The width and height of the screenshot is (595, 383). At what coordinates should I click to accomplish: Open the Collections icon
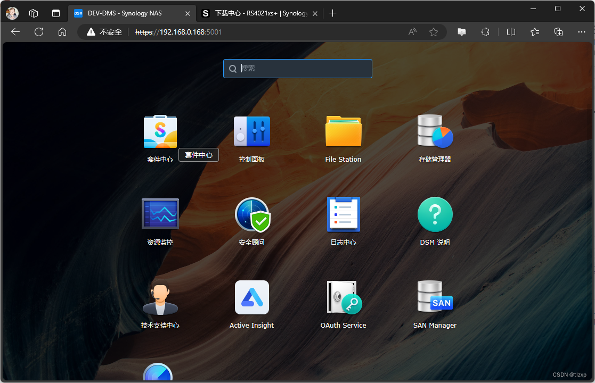[x=558, y=32]
